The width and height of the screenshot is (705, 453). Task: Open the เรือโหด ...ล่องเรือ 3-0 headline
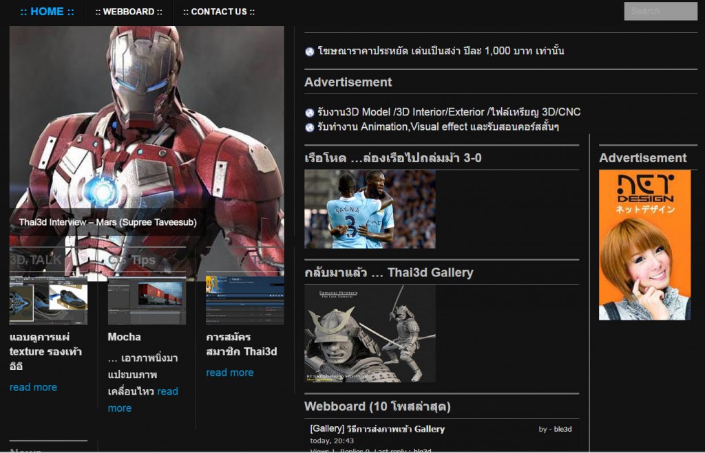pyautogui.click(x=393, y=158)
